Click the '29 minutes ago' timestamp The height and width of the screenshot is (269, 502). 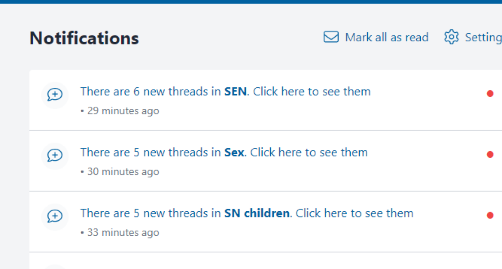tap(123, 111)
